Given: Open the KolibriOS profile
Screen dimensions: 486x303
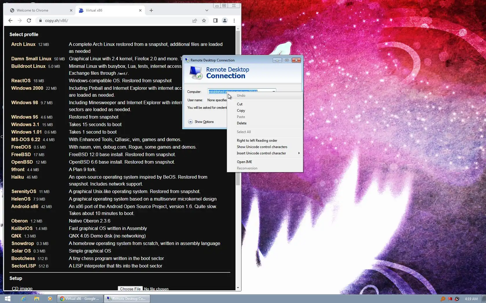Looking at the screenshot, I should (22, 228).
